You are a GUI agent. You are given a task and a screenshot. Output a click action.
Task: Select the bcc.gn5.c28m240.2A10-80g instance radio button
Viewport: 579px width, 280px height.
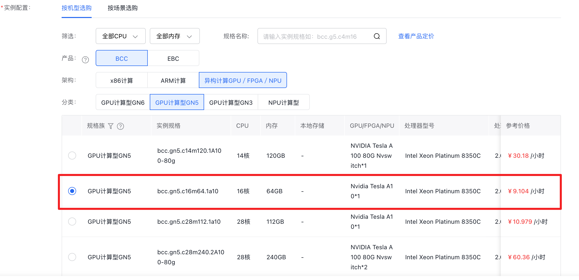(72, 257)
